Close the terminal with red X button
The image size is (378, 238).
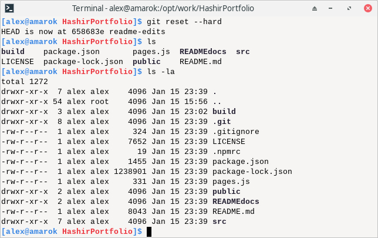tap(368, 8)
